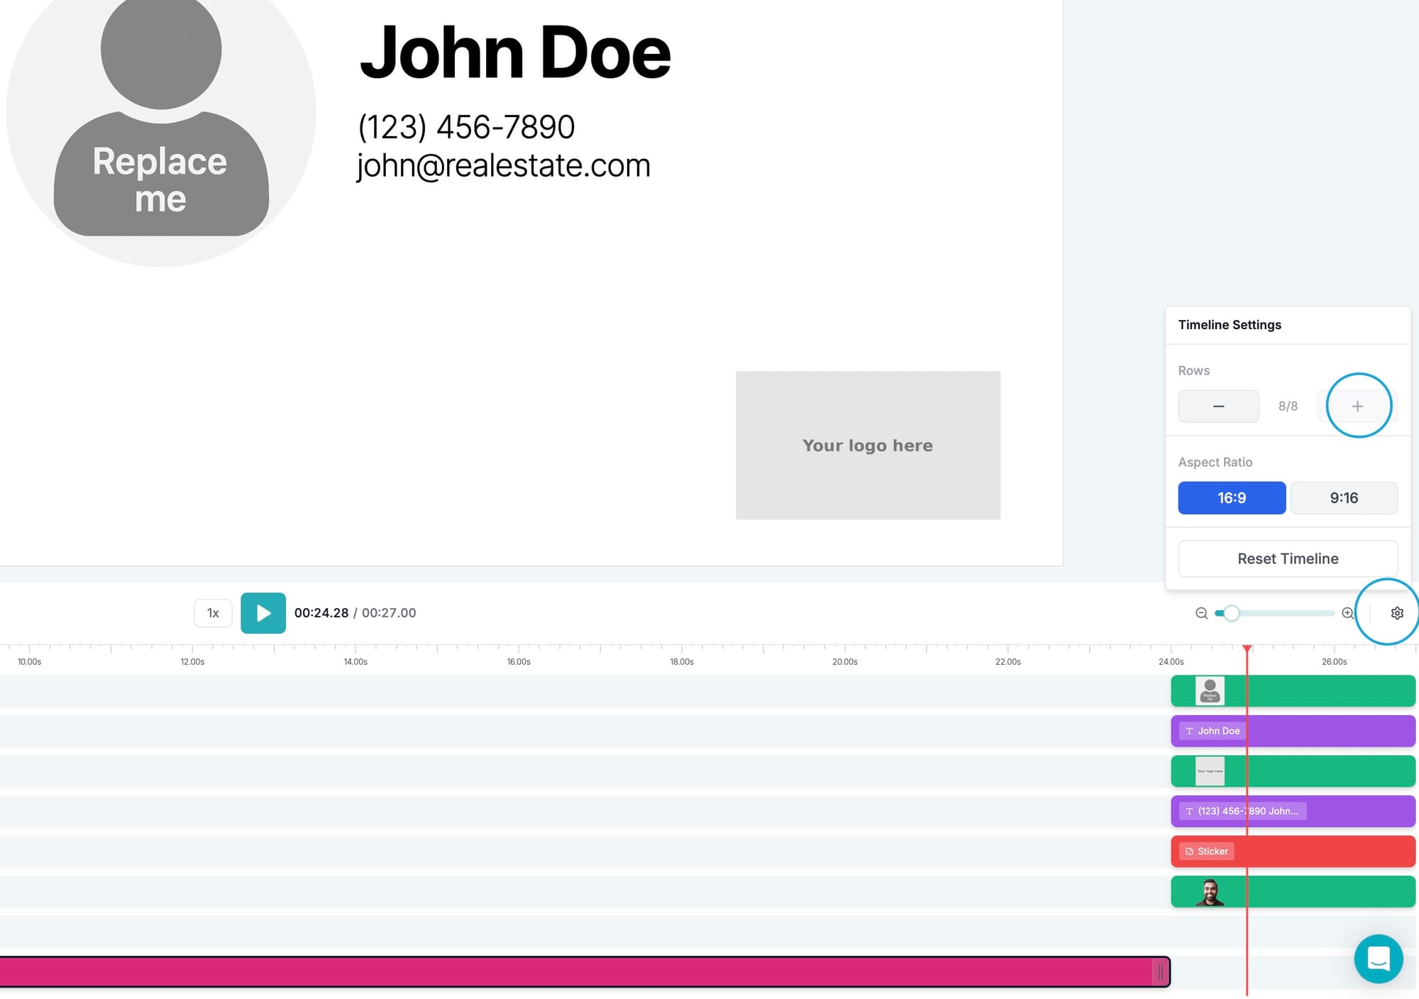Image resolution: width=1419 pixels, height=999 pixels.
Task: Click the Your logo here placeholder
Action: tap(867, 446)
